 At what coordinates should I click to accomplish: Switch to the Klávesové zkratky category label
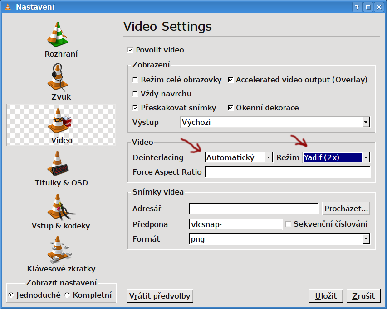(61, 269)
